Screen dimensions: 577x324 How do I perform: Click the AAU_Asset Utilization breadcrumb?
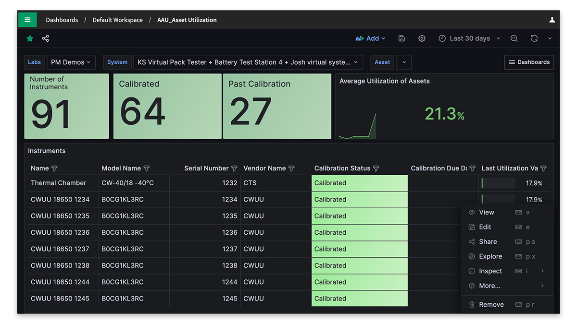point(187,20)
